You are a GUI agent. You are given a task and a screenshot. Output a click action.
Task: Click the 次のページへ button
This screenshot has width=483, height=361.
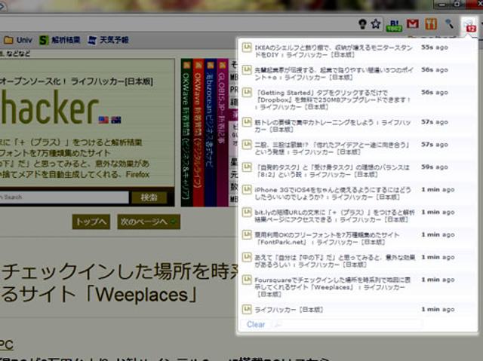[149, 222]
